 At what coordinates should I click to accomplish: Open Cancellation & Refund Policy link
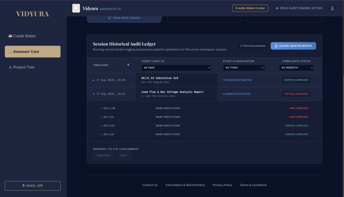click(x=185, y=185)
